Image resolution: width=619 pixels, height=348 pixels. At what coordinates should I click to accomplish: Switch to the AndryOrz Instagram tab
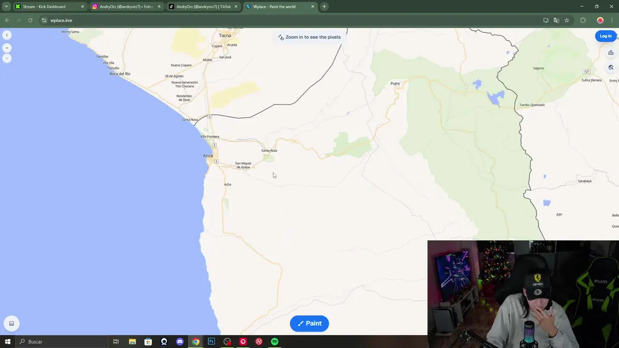126,7
